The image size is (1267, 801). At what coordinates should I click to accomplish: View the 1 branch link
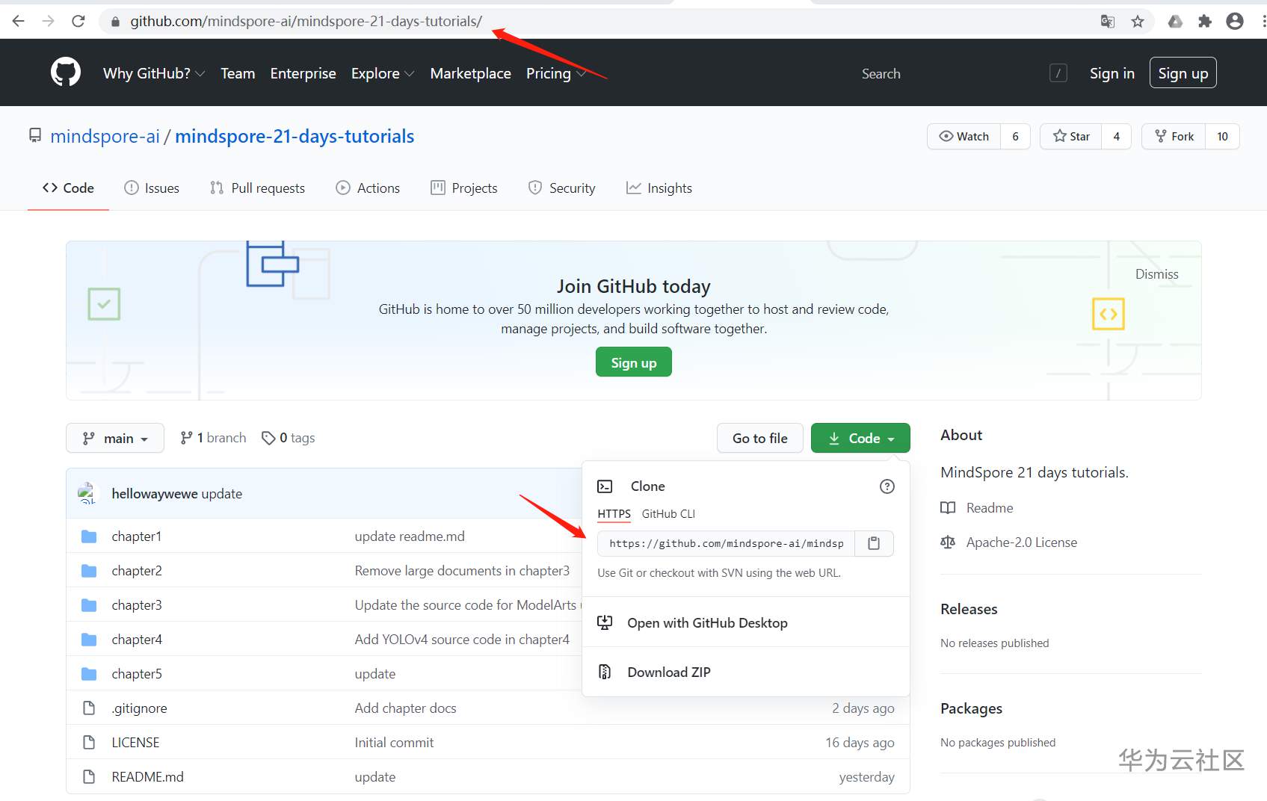tap(213, 438)
